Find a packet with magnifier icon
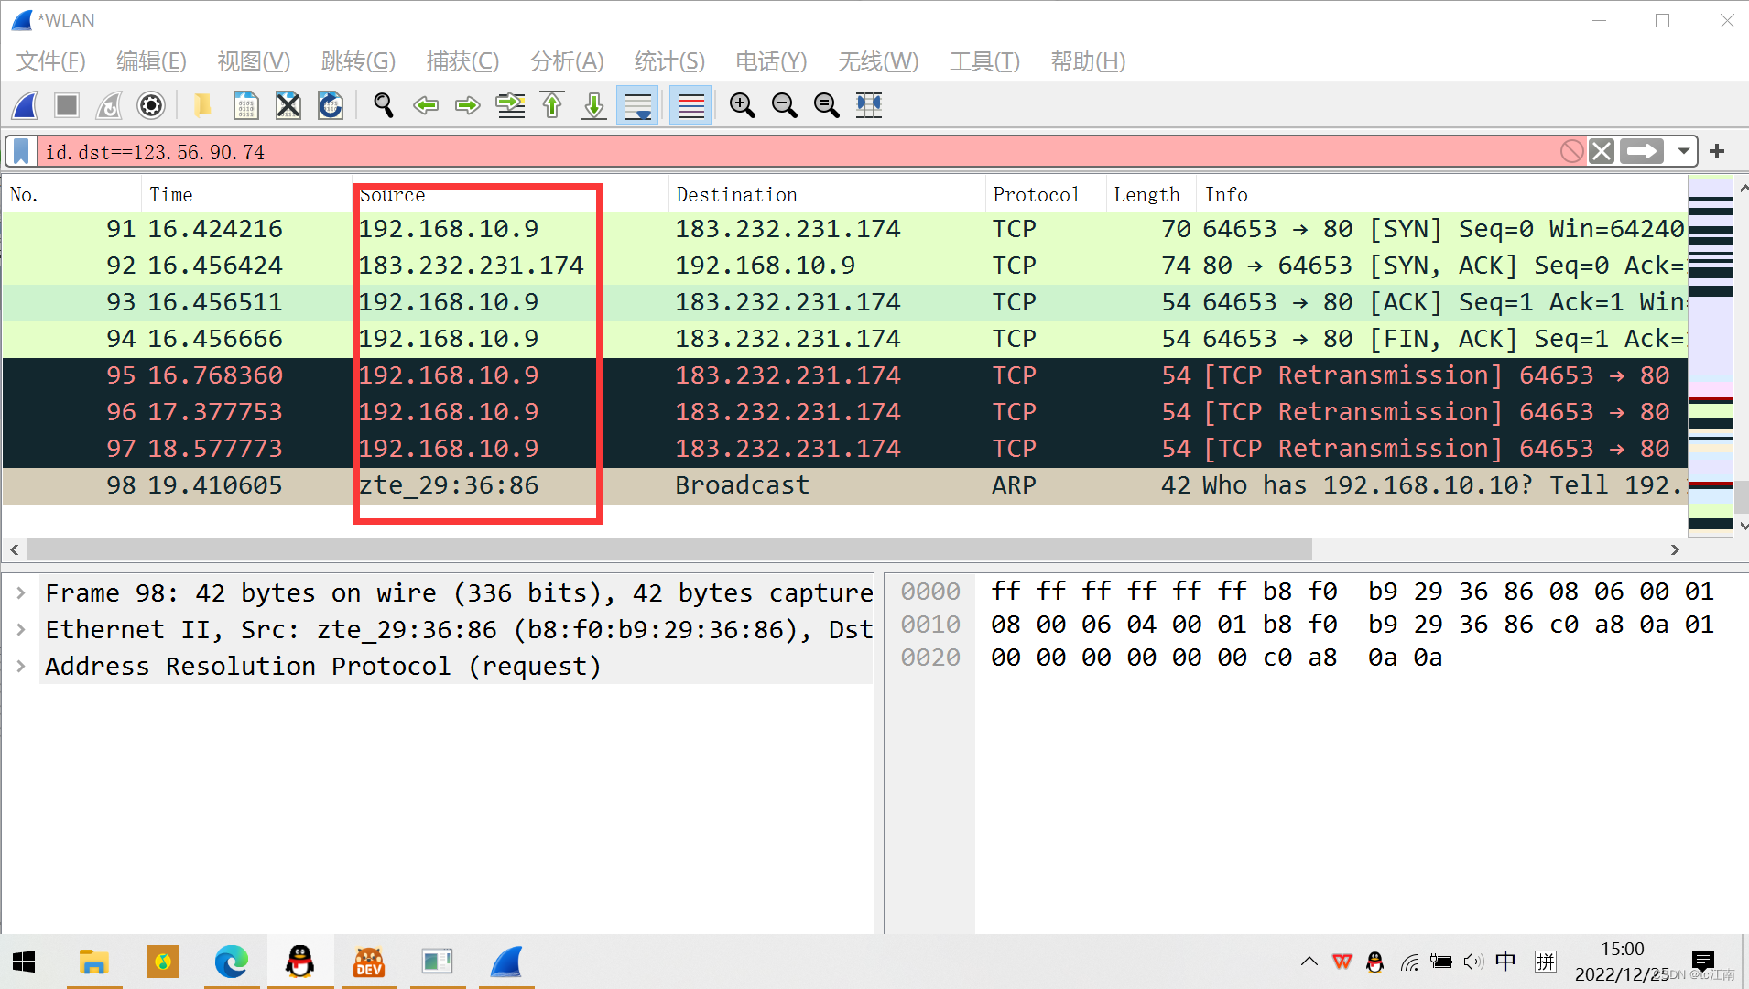Image resolution: width=1749 pixels, height=989 pixels. coord(384,105)
